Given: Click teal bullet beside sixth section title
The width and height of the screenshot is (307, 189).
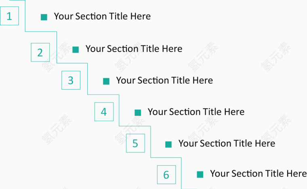Looking at the screenshot, I should [x=200, y=175].
